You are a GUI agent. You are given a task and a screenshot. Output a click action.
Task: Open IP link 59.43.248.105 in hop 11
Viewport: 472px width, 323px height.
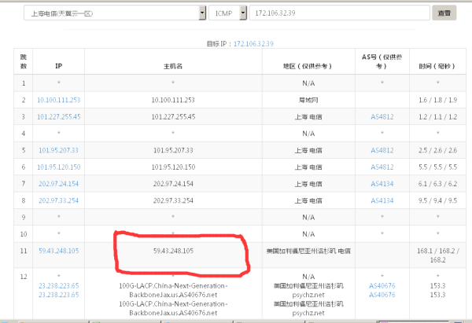point(59,251)
